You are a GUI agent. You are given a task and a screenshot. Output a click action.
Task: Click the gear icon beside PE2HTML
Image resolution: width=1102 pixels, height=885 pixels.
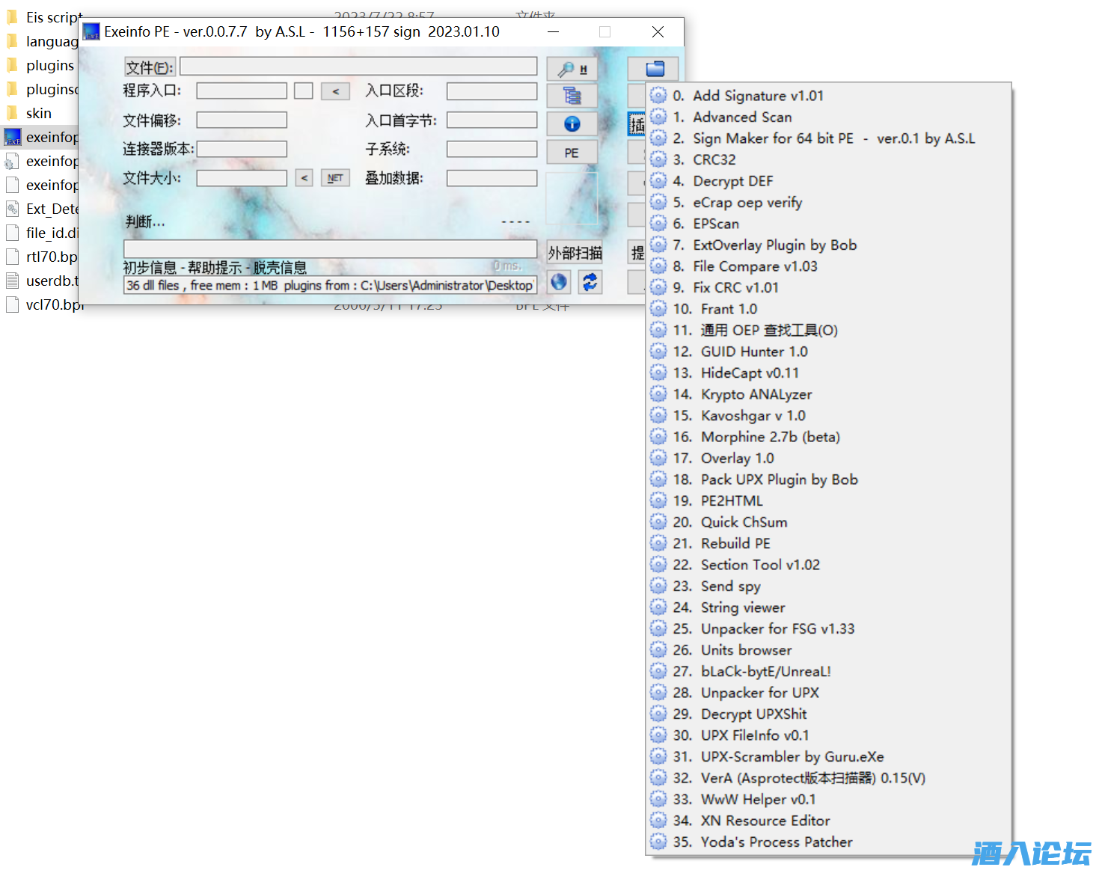pyautogui.click(x=658, y=500)
